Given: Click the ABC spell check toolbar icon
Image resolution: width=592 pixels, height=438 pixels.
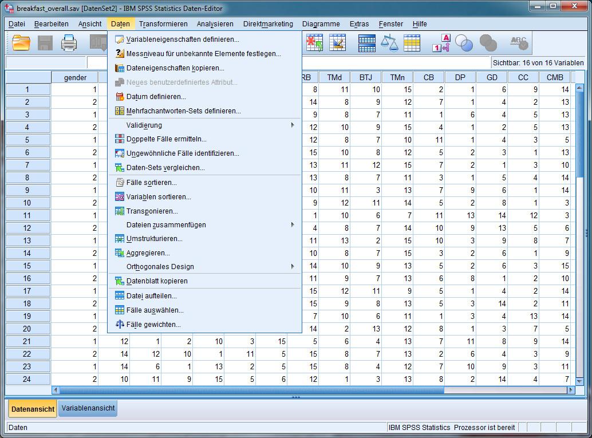Looking at the screenshot, I should (x=519, y=43).
